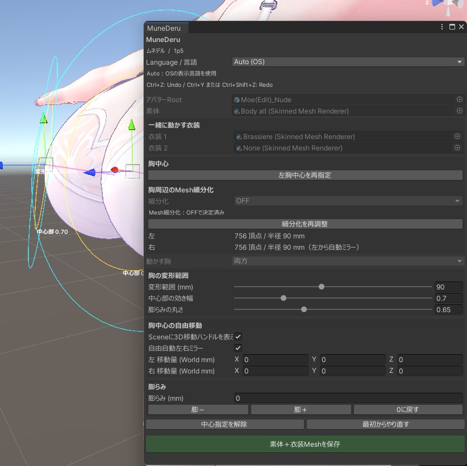Click the 左 移動量 Z input field
This screenshot has height=466, width=467.
pyautogui.click(x=430, y=359)
